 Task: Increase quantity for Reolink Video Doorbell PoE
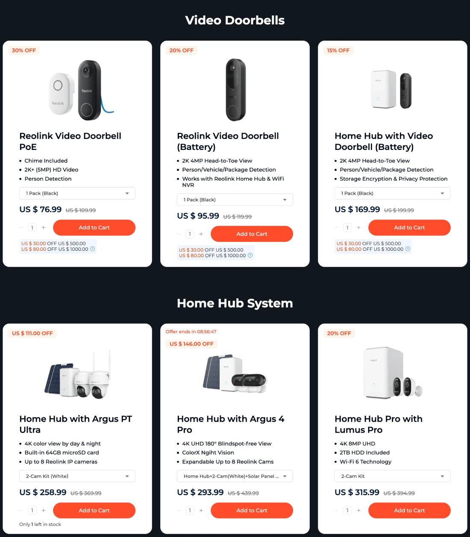(44, 228)
